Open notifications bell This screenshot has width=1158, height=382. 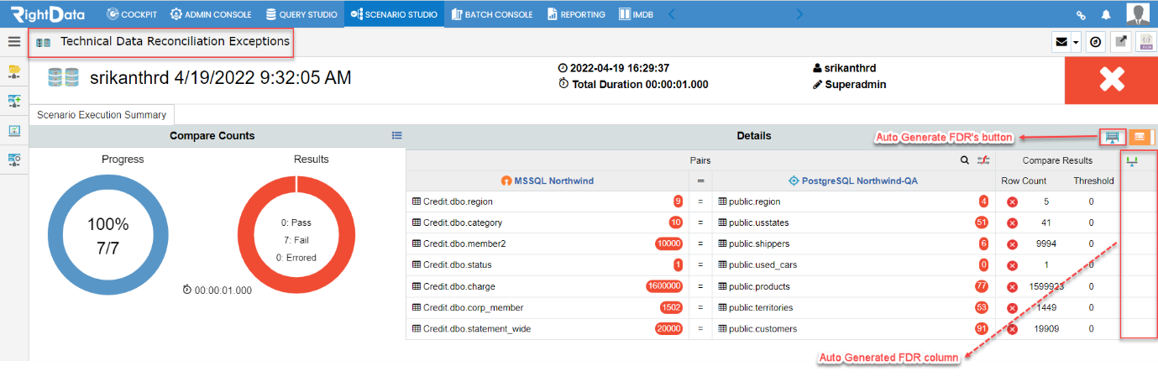coord(1106,15)
